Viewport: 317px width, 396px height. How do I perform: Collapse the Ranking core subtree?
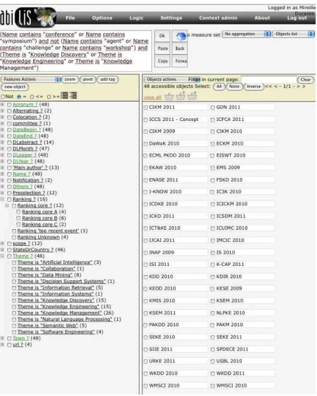click(x=7, y=205)
